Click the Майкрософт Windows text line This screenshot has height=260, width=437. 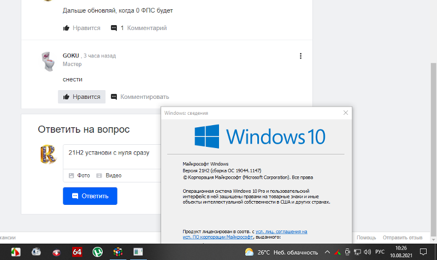click(205, 164)
